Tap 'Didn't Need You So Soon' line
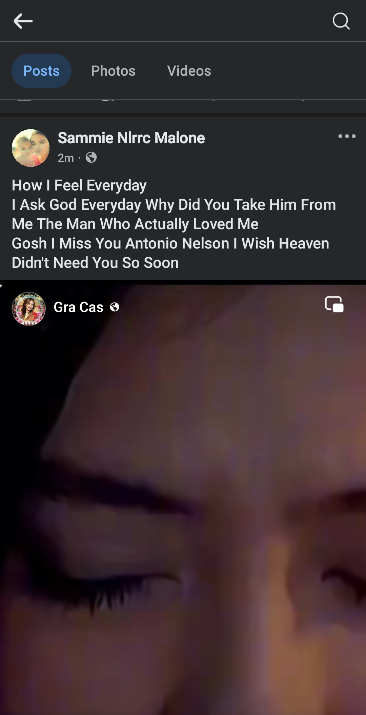366x715 pixels. click(95, 263)
